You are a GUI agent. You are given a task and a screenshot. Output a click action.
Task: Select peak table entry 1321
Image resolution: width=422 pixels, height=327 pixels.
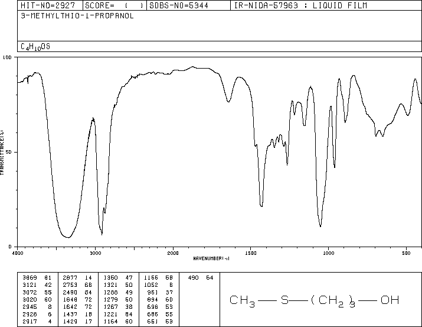(110, 284)
